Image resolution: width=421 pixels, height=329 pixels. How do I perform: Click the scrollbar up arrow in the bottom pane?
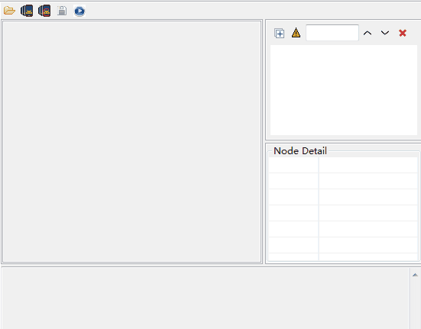coord(415,275)
